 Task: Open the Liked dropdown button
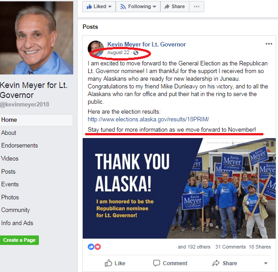click(99, 7)
